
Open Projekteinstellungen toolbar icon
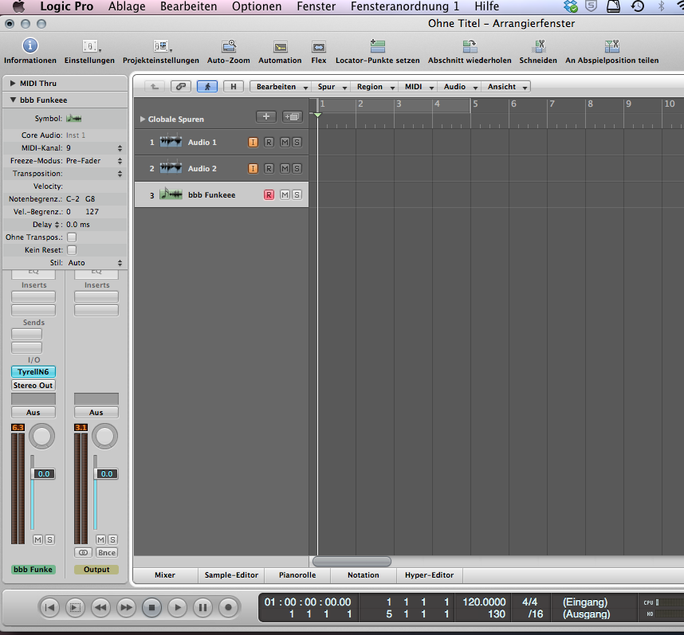(161, 45)
